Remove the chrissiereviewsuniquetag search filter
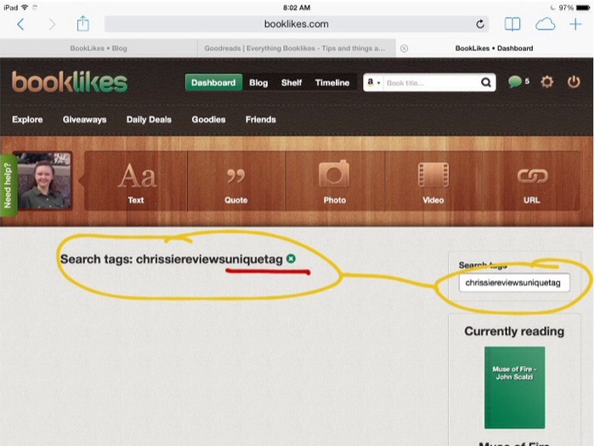The image size is (595, 446). click(291, 258)
